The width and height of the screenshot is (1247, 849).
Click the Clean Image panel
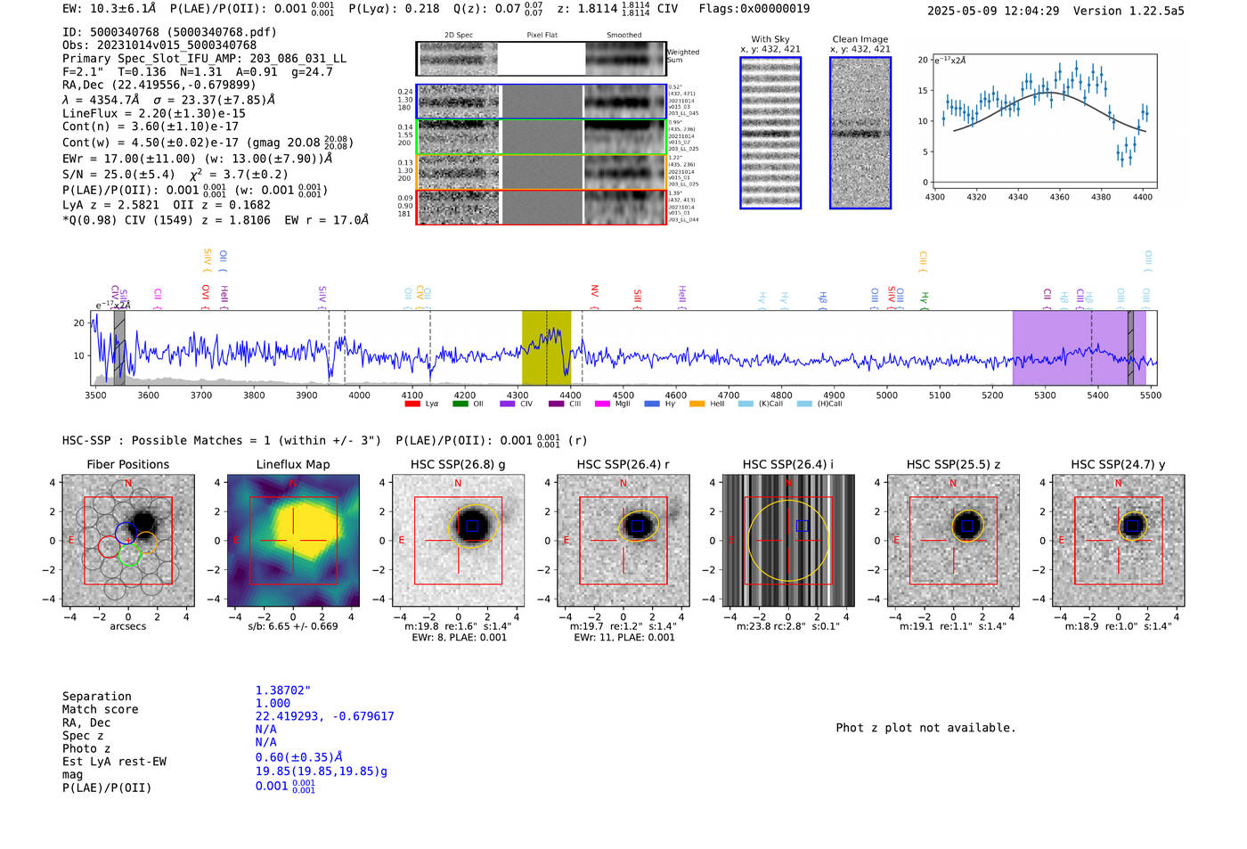(860, 133)
